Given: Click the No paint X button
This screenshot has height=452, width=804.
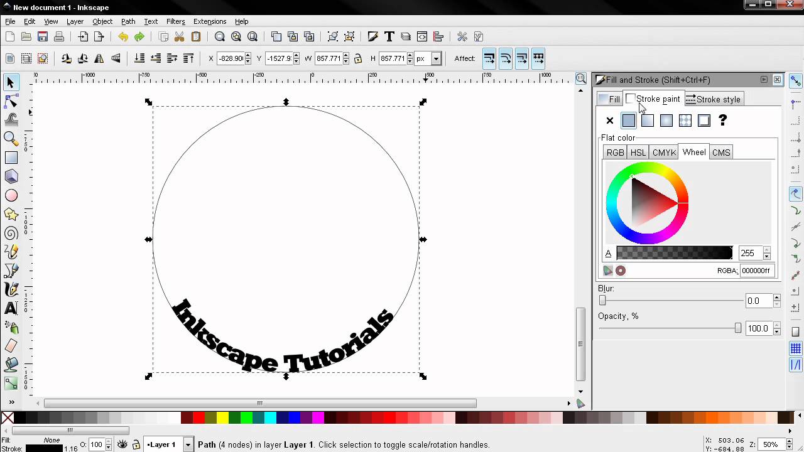Looking at the screenshot, I should pos(609,121).
